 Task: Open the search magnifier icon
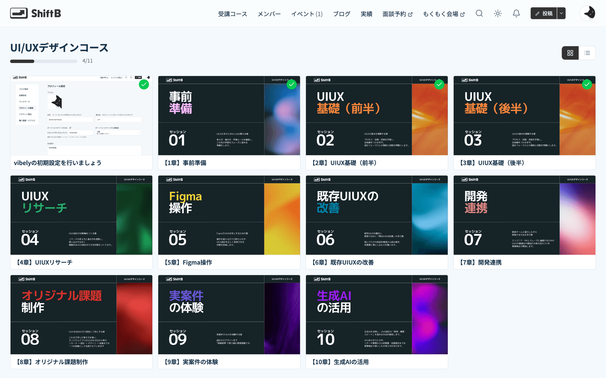[479, 14]
